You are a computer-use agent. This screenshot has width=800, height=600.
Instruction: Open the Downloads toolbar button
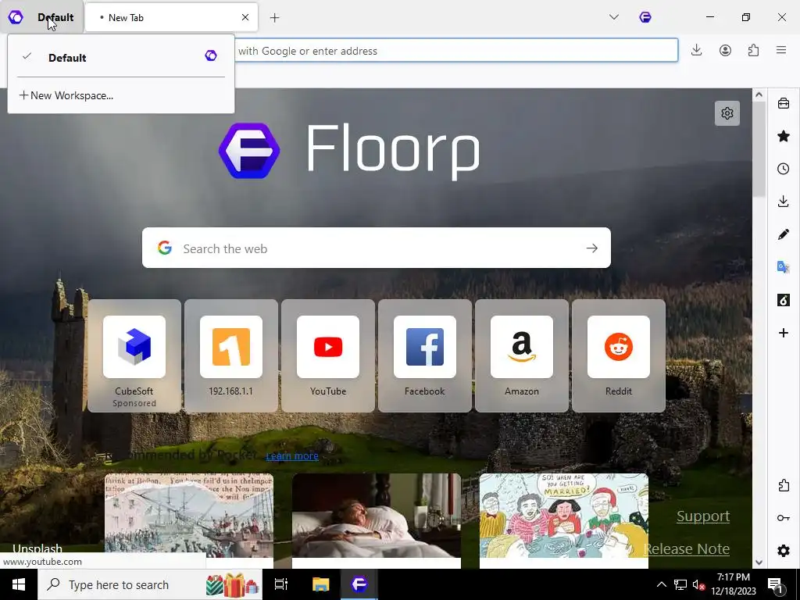(x=696, y=50)
